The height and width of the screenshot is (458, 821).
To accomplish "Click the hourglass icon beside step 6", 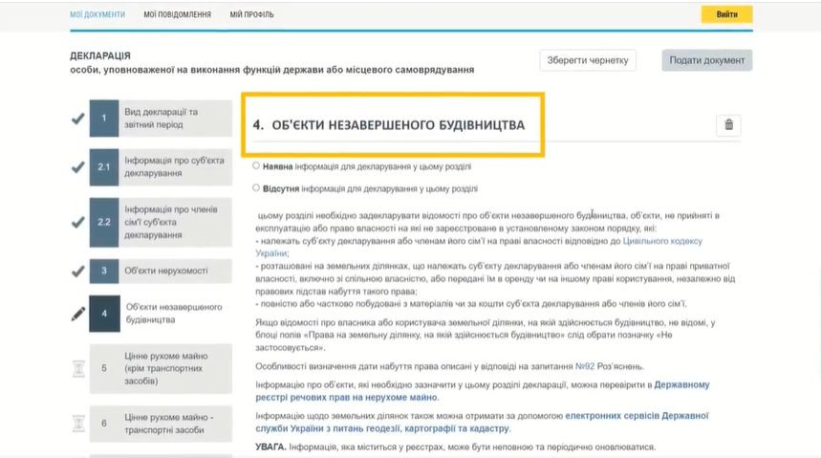I will coord(78,423).
